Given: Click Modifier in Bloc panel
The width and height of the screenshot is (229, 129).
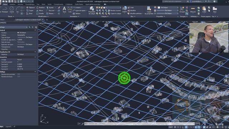Looking at the screenshot, I should point(132,10).
